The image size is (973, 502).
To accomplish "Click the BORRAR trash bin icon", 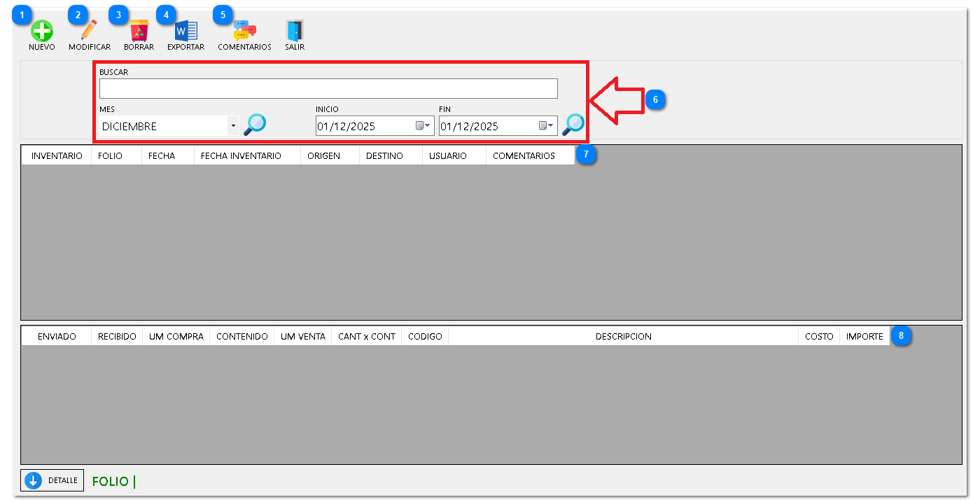I will pos(139,32).
